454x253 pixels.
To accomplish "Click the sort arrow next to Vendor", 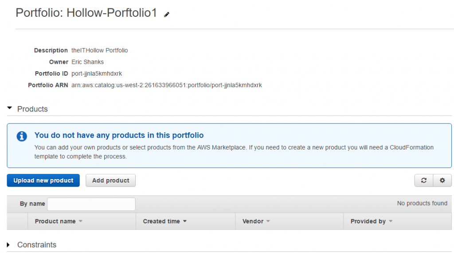I will 268,222.
